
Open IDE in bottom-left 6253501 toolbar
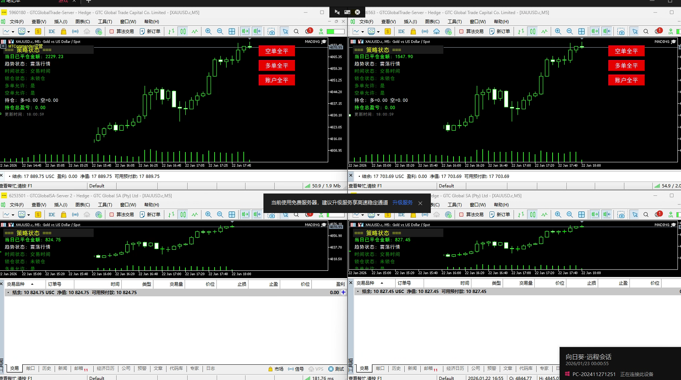[52, 215]
